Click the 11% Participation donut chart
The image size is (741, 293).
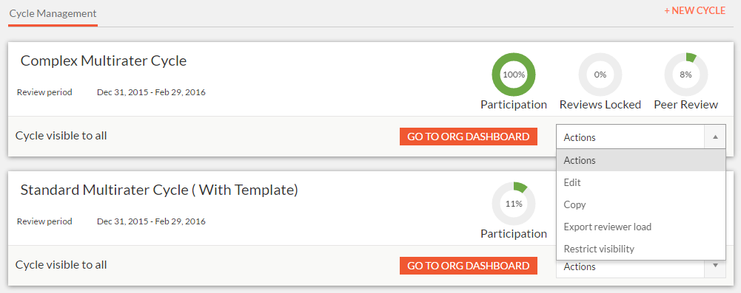pos(514,204)
